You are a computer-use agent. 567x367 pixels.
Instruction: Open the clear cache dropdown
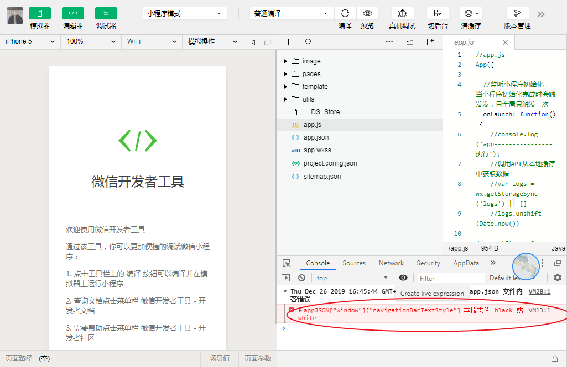pos(471,13)
